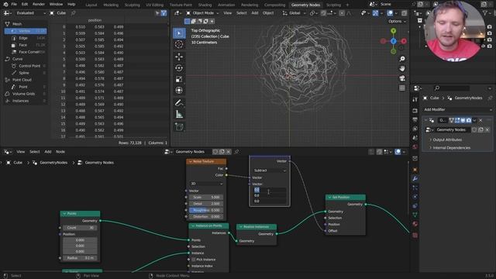Toggle camera view icon in viewport
The width and height of the screenshot is (496, 279).
tap(402, 78)
